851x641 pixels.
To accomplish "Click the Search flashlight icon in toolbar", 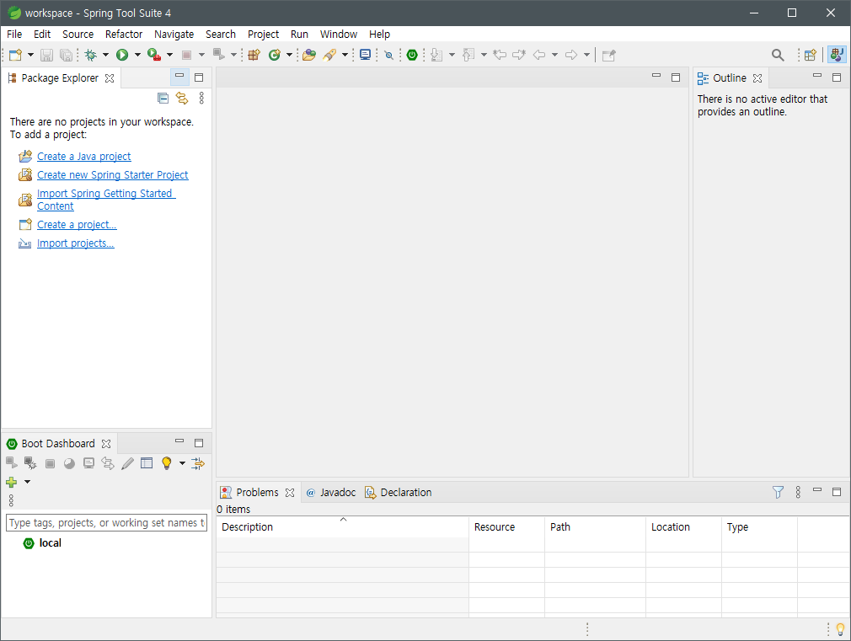I will click(x=329, y=55).
